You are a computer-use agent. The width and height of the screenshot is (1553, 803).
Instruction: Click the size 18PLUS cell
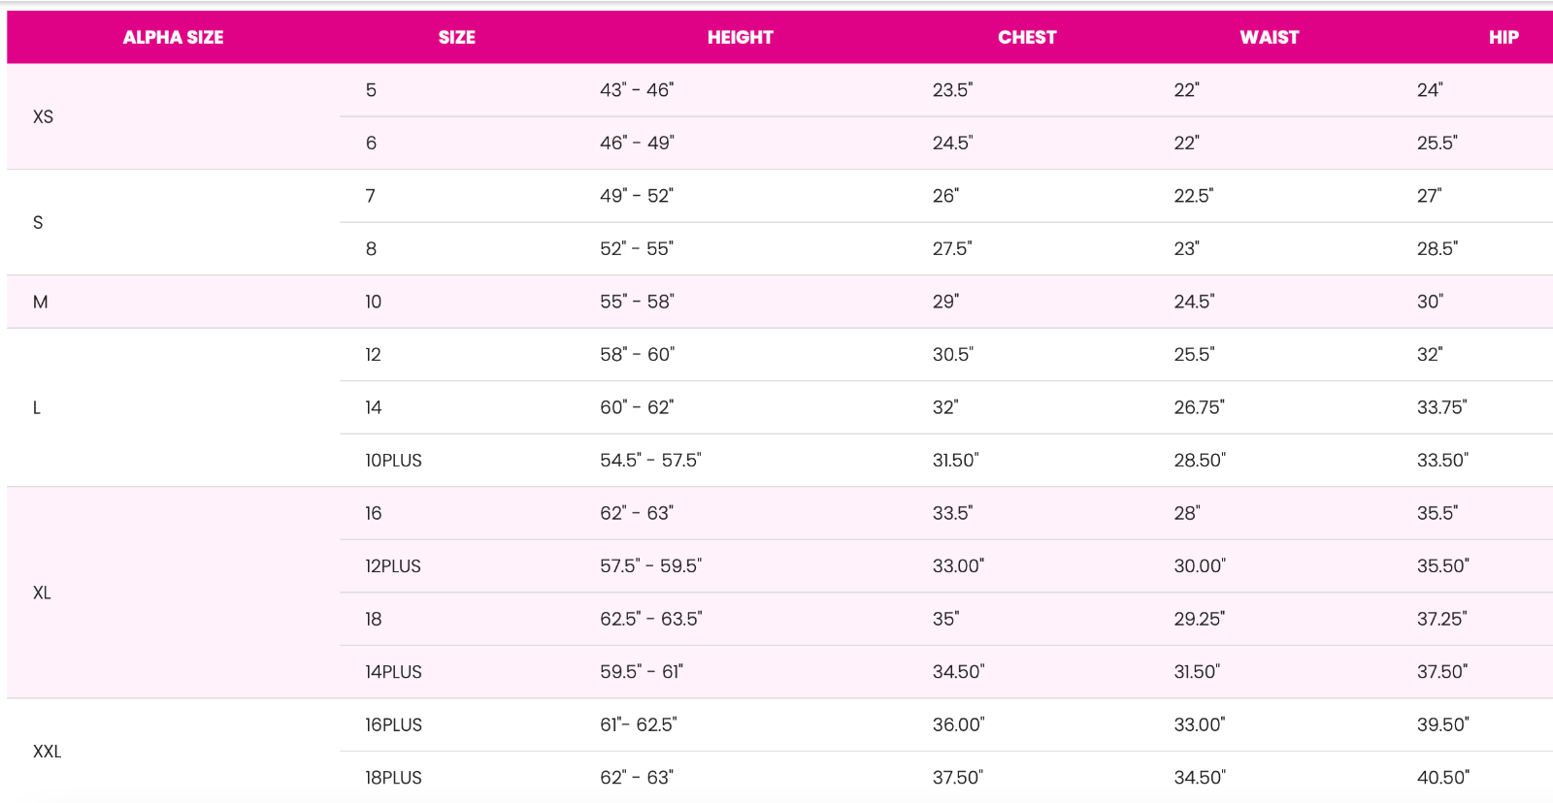[393, 778]
